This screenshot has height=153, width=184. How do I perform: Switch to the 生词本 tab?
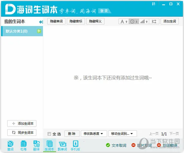tap(49, 145)
